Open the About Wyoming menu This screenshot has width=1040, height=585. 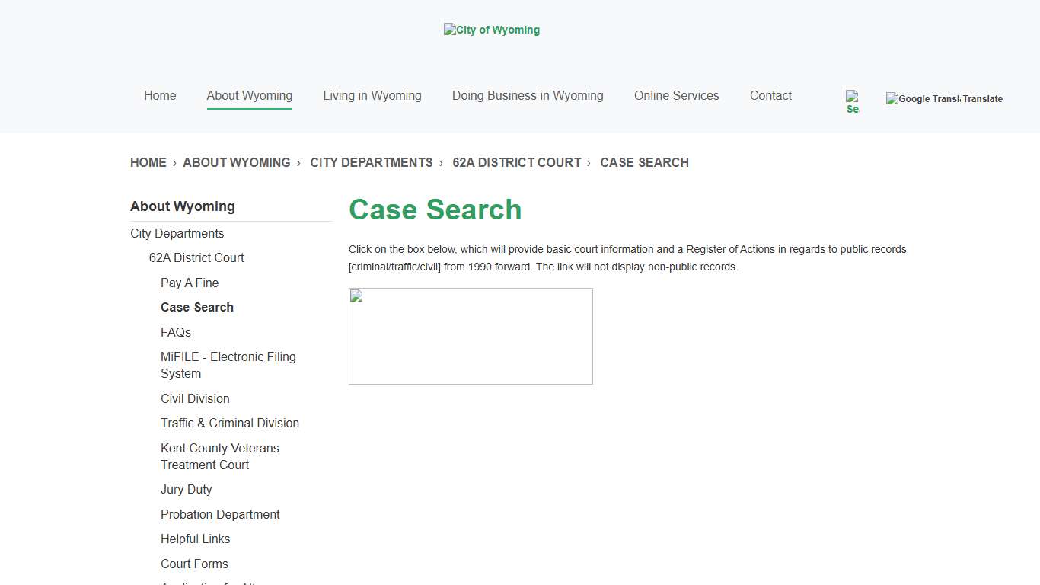[249, 95]
